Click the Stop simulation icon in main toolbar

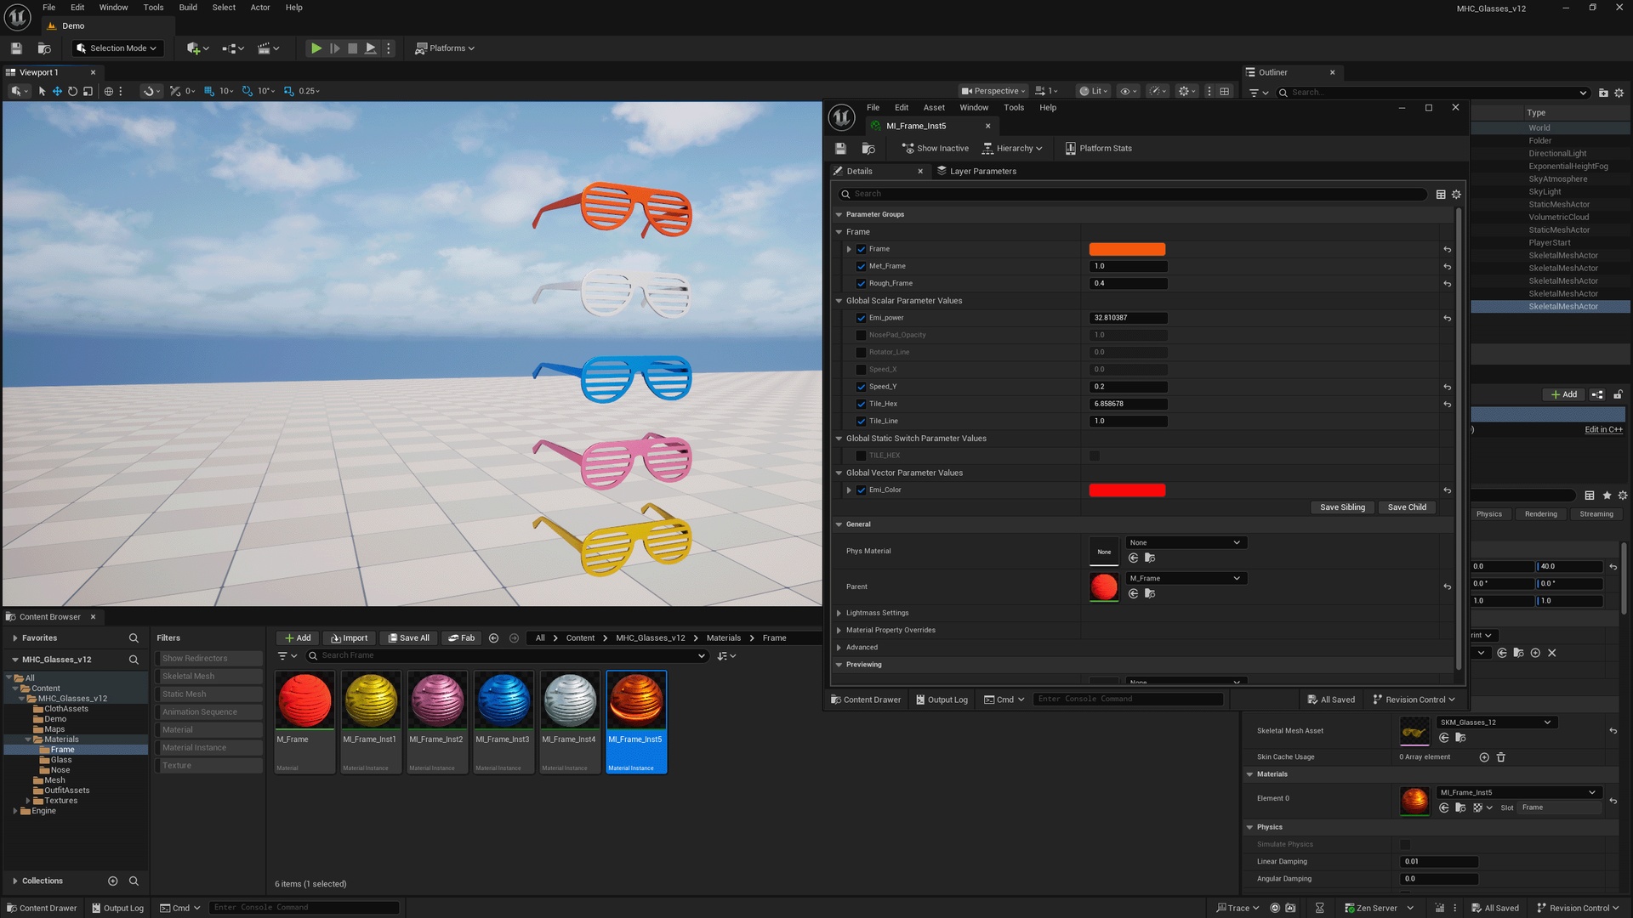pos(352,48)
